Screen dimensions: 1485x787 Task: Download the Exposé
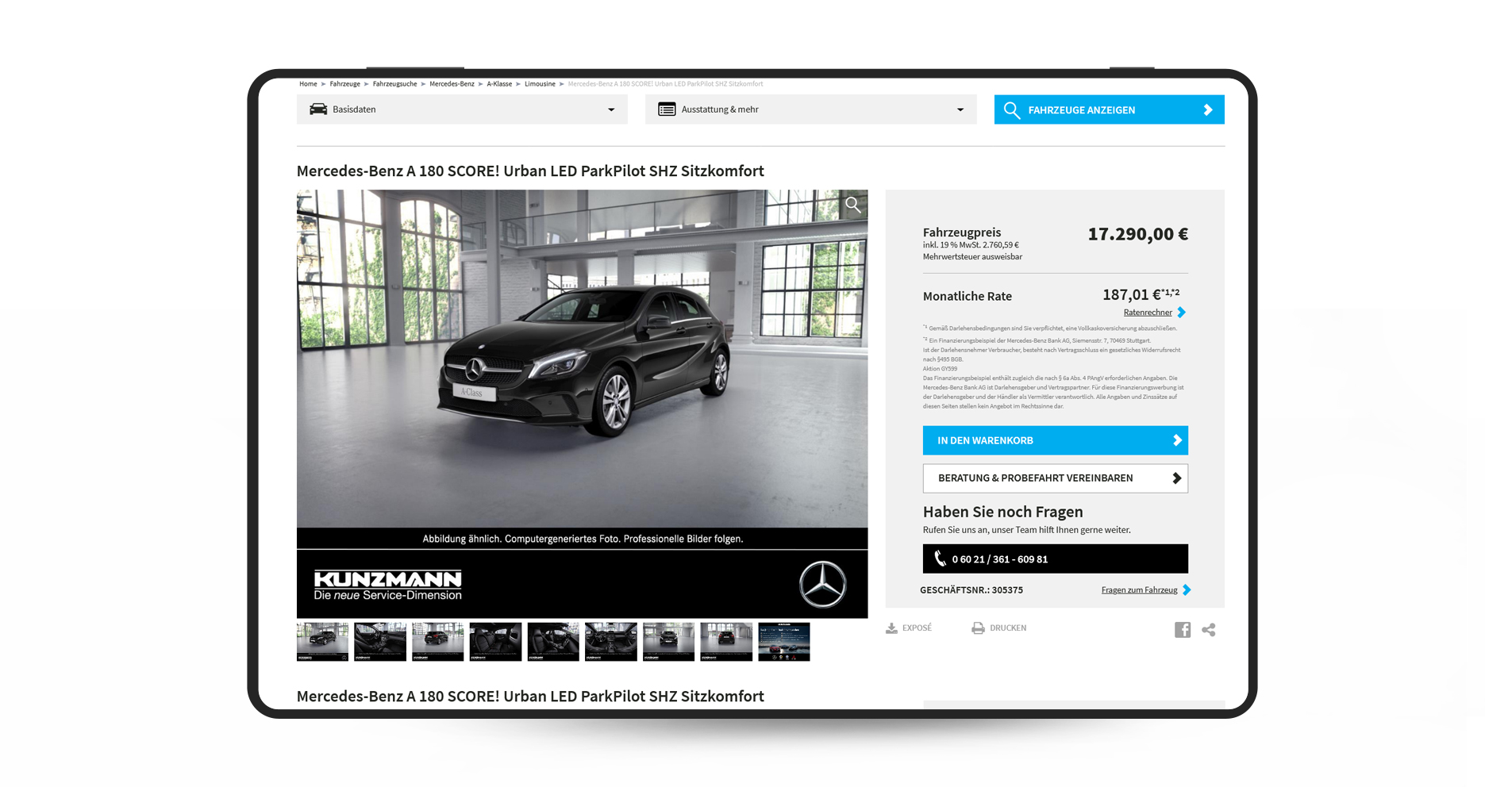point(909,628)
